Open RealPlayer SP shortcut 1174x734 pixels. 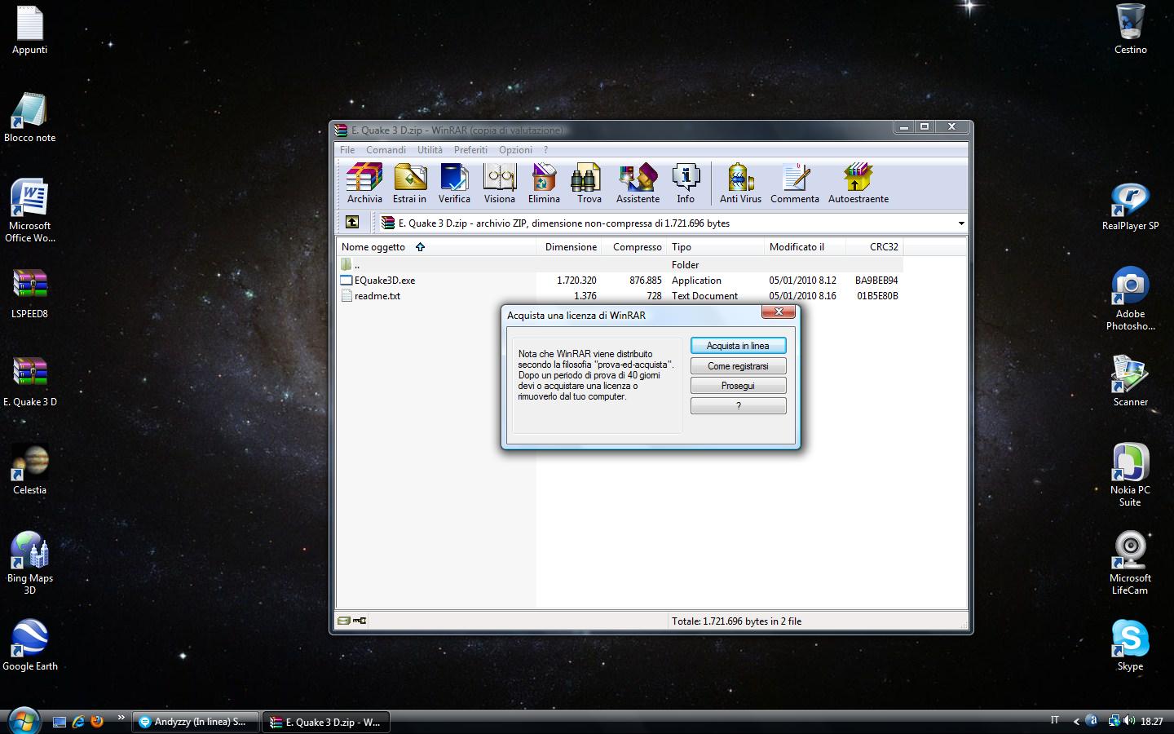[1131, 206]
